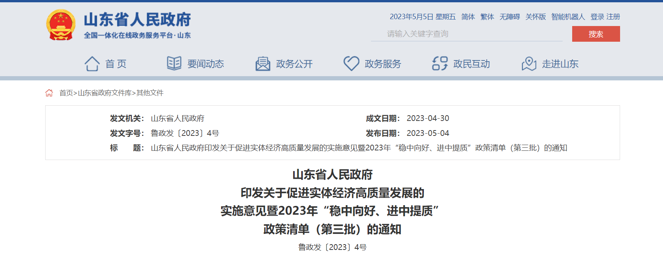Open the 政务服务 menu item
The width and height of the screenshot is (663, 266).
pyautogui.click(x=382, y=64)
